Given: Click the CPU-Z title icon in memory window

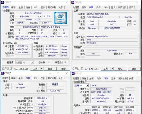Looking at the screenshot, I should pos(2,73).
